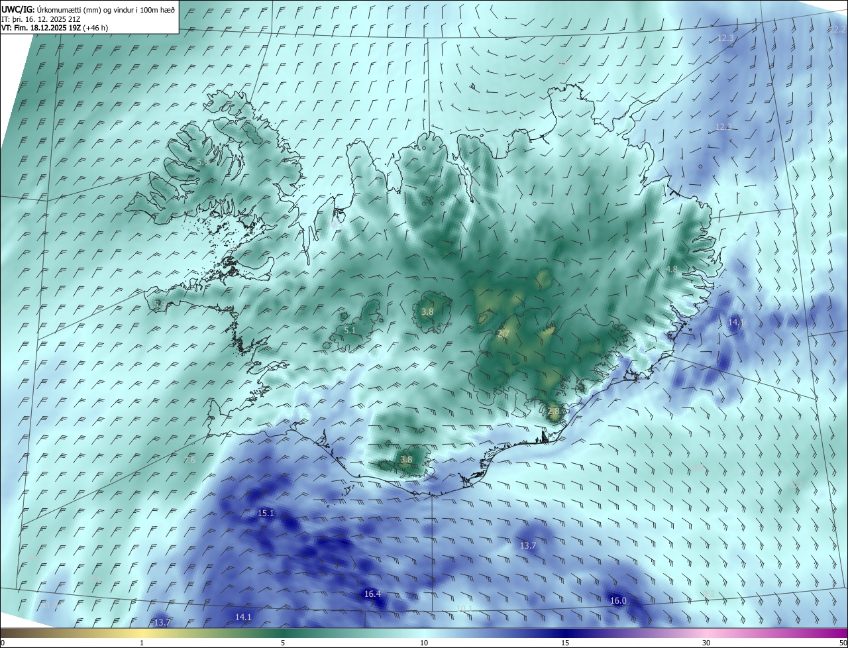The image size is (848, 648).
Task: Click the 16.4 value label on the map
Action: click(373, 594)
